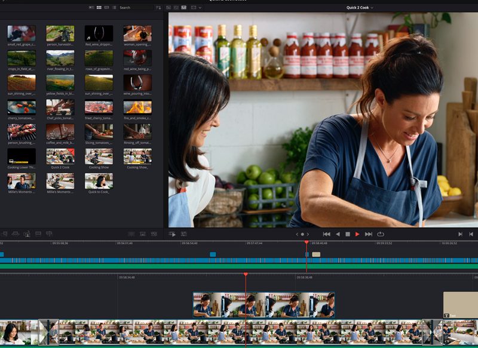Click the red playhead on the upper timeline
Image resolution: width=478 pixels, height=348 pixels.
[x=307, y=242]
